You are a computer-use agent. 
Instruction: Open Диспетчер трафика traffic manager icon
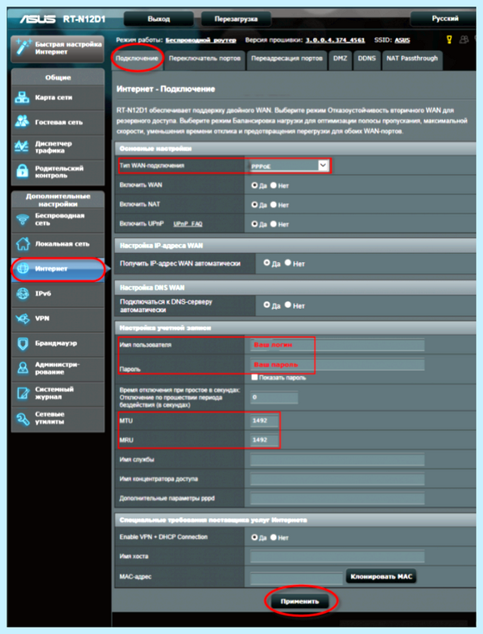coord(23,147)
